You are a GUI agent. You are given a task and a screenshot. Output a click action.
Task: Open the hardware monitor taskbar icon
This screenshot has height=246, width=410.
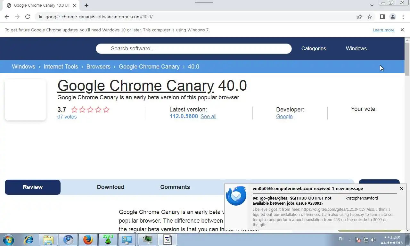pos(147,240)
